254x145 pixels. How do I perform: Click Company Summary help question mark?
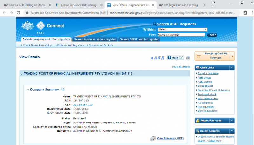pos(63,89)
